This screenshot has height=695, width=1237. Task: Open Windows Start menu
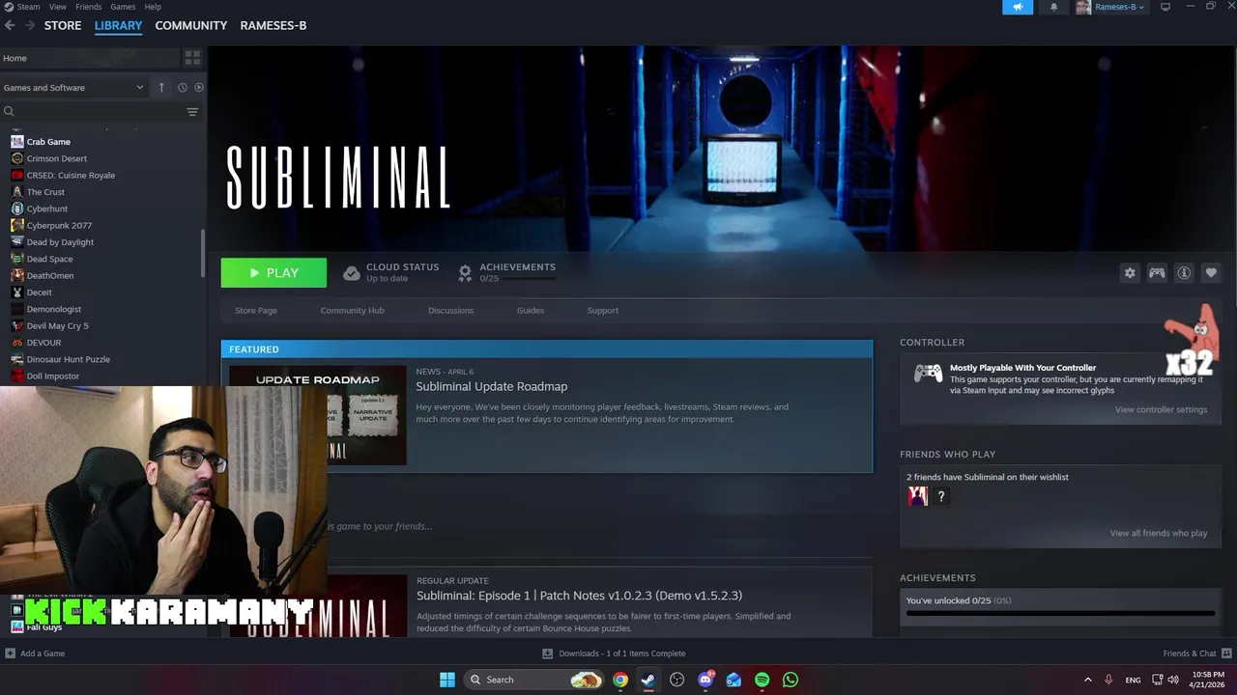pyautogui.click(x=447, y=680)
